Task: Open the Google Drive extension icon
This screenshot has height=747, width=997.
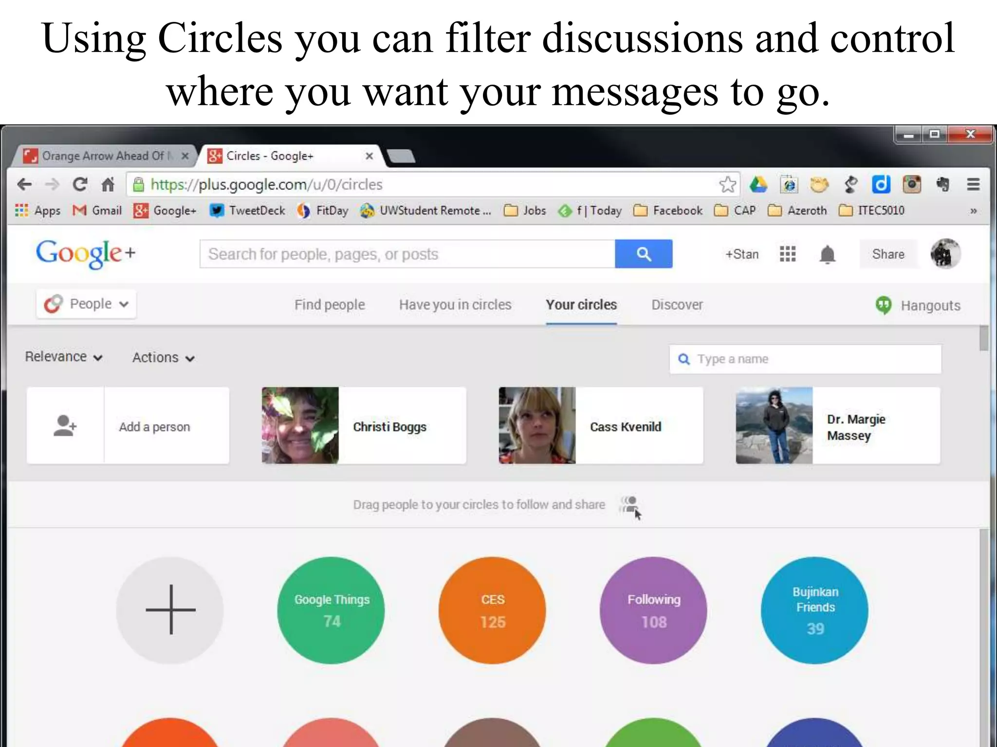Action: tap(758, 184)
